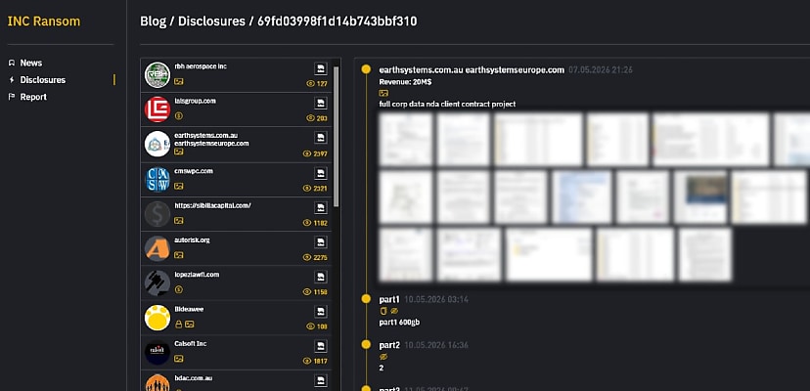The image size is (810, 391).
Task: Click the timeline dot beside part1
Action: tap(366, 298)
